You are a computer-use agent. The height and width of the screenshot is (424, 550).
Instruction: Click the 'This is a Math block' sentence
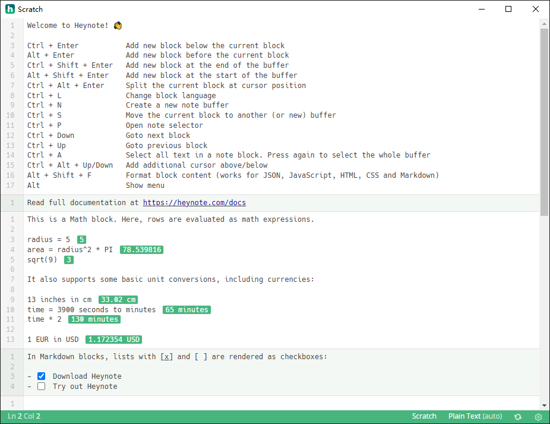click(170, 219)
